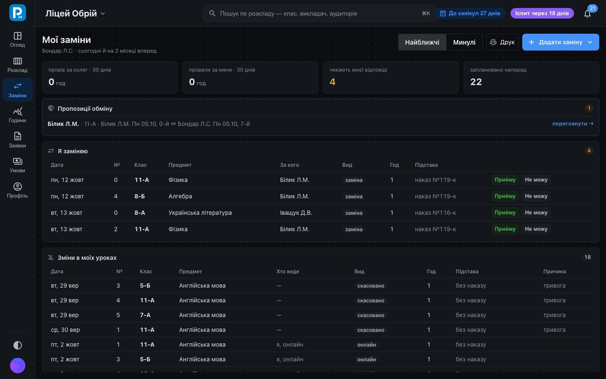Open the Профіль profile section
The width and height of the screenshot is (606, 379).
(x=17, y=190)
